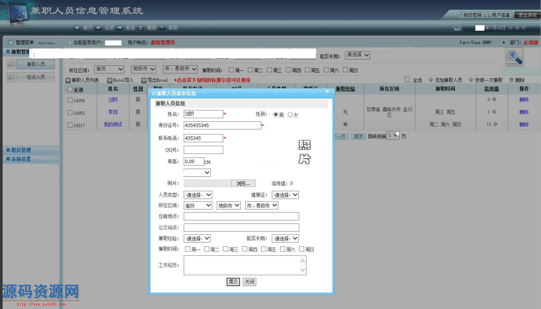Click the Excel导入 import icon
Screen dimensions: 541x309
pos(110,80)
